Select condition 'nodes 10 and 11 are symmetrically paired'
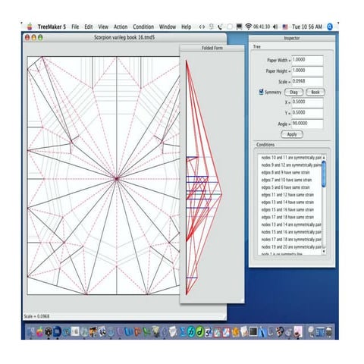364x364 pixels. coord(291,158)
